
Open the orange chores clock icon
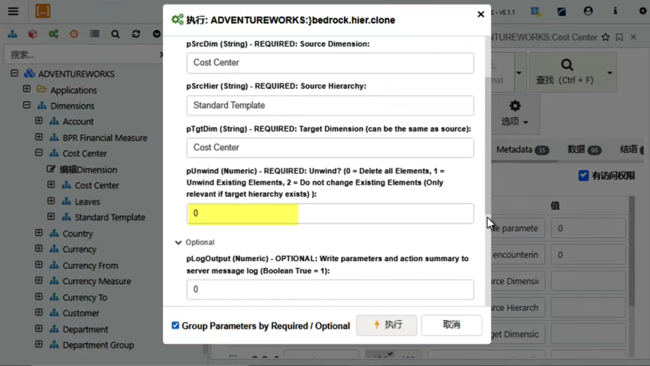coord(74,34)
